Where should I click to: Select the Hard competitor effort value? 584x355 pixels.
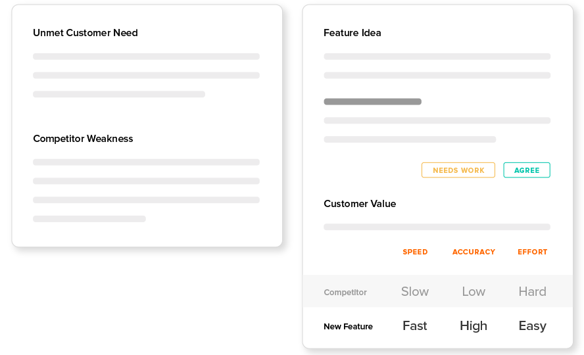(x=533, y=291)
